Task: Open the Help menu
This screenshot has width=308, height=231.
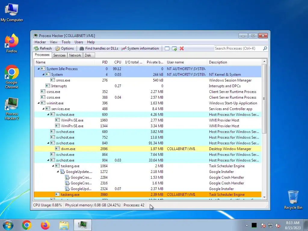Action: tap(91, 42)
